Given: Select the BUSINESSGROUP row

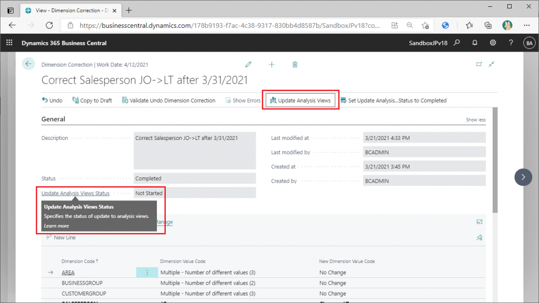Looking at the screenshot, I should click(x=263, y=283).
